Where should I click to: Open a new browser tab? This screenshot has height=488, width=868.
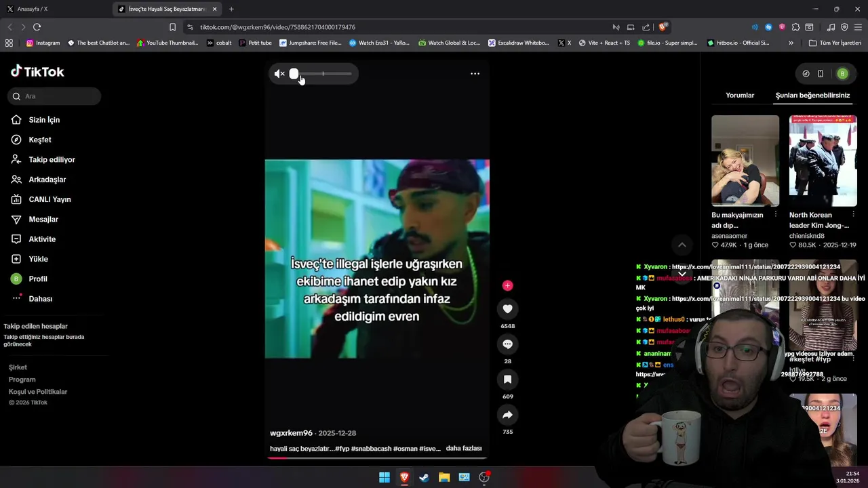click(231, 9)
